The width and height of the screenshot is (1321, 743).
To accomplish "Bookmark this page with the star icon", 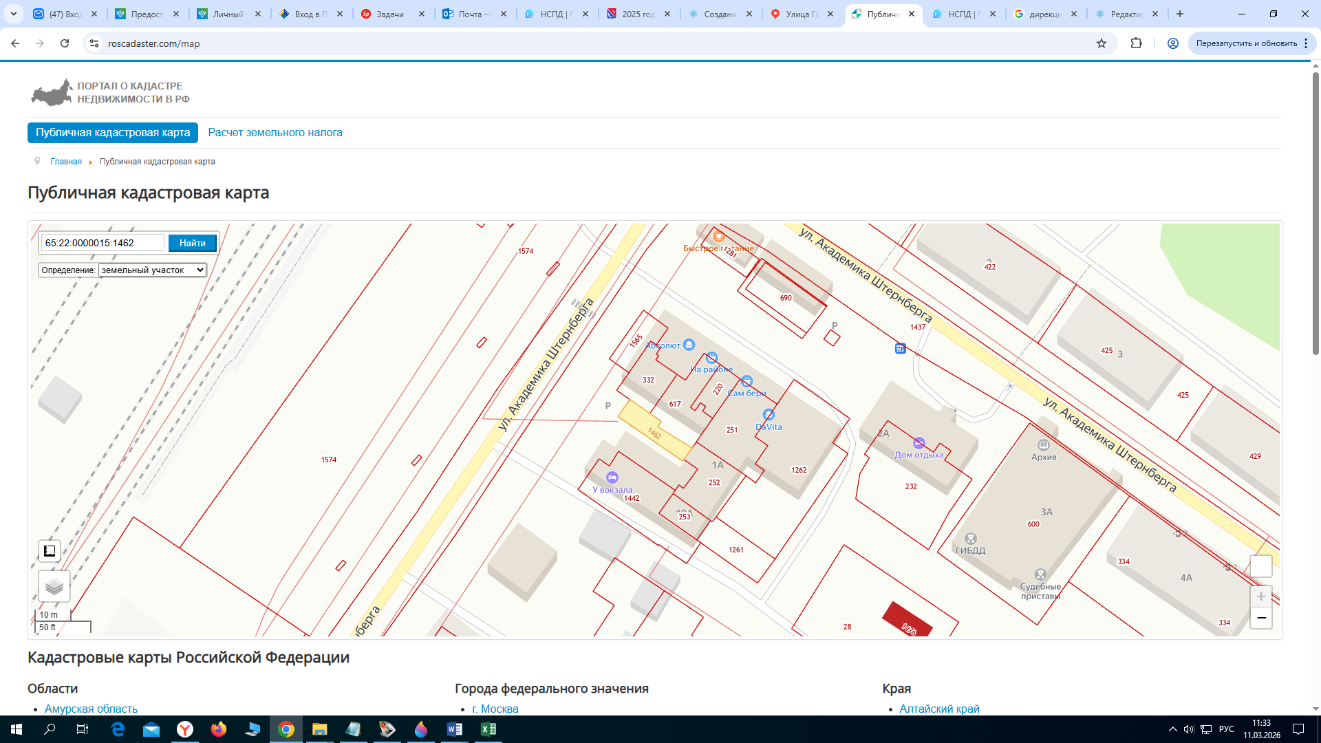I will point(1102,43).
